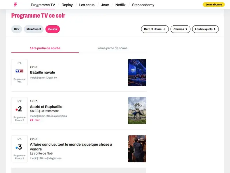Click the 'Je m'abonne' button
The height and width of the screenshot is (173, 230).
click(213, 5)
